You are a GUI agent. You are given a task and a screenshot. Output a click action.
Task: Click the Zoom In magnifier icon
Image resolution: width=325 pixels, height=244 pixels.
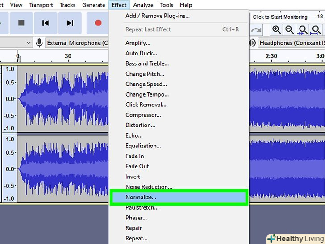pos(276,30)
